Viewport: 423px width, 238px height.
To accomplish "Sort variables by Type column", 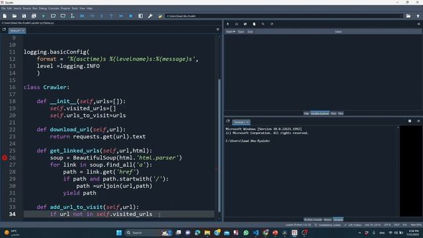I will coord(241,32).
